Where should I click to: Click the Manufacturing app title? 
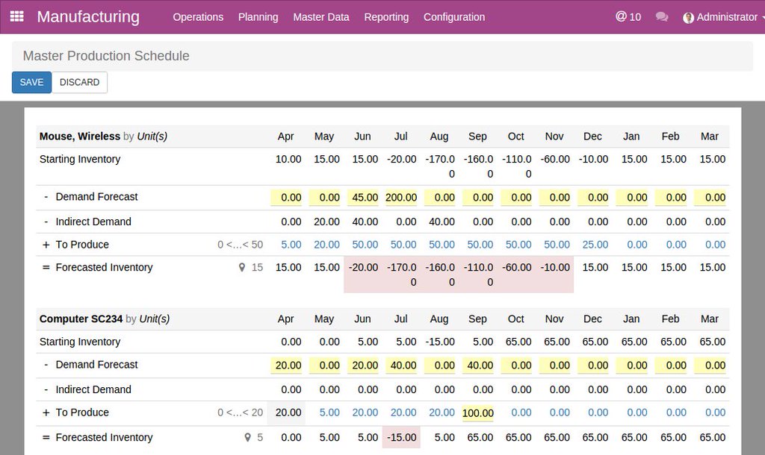[88, 16]
